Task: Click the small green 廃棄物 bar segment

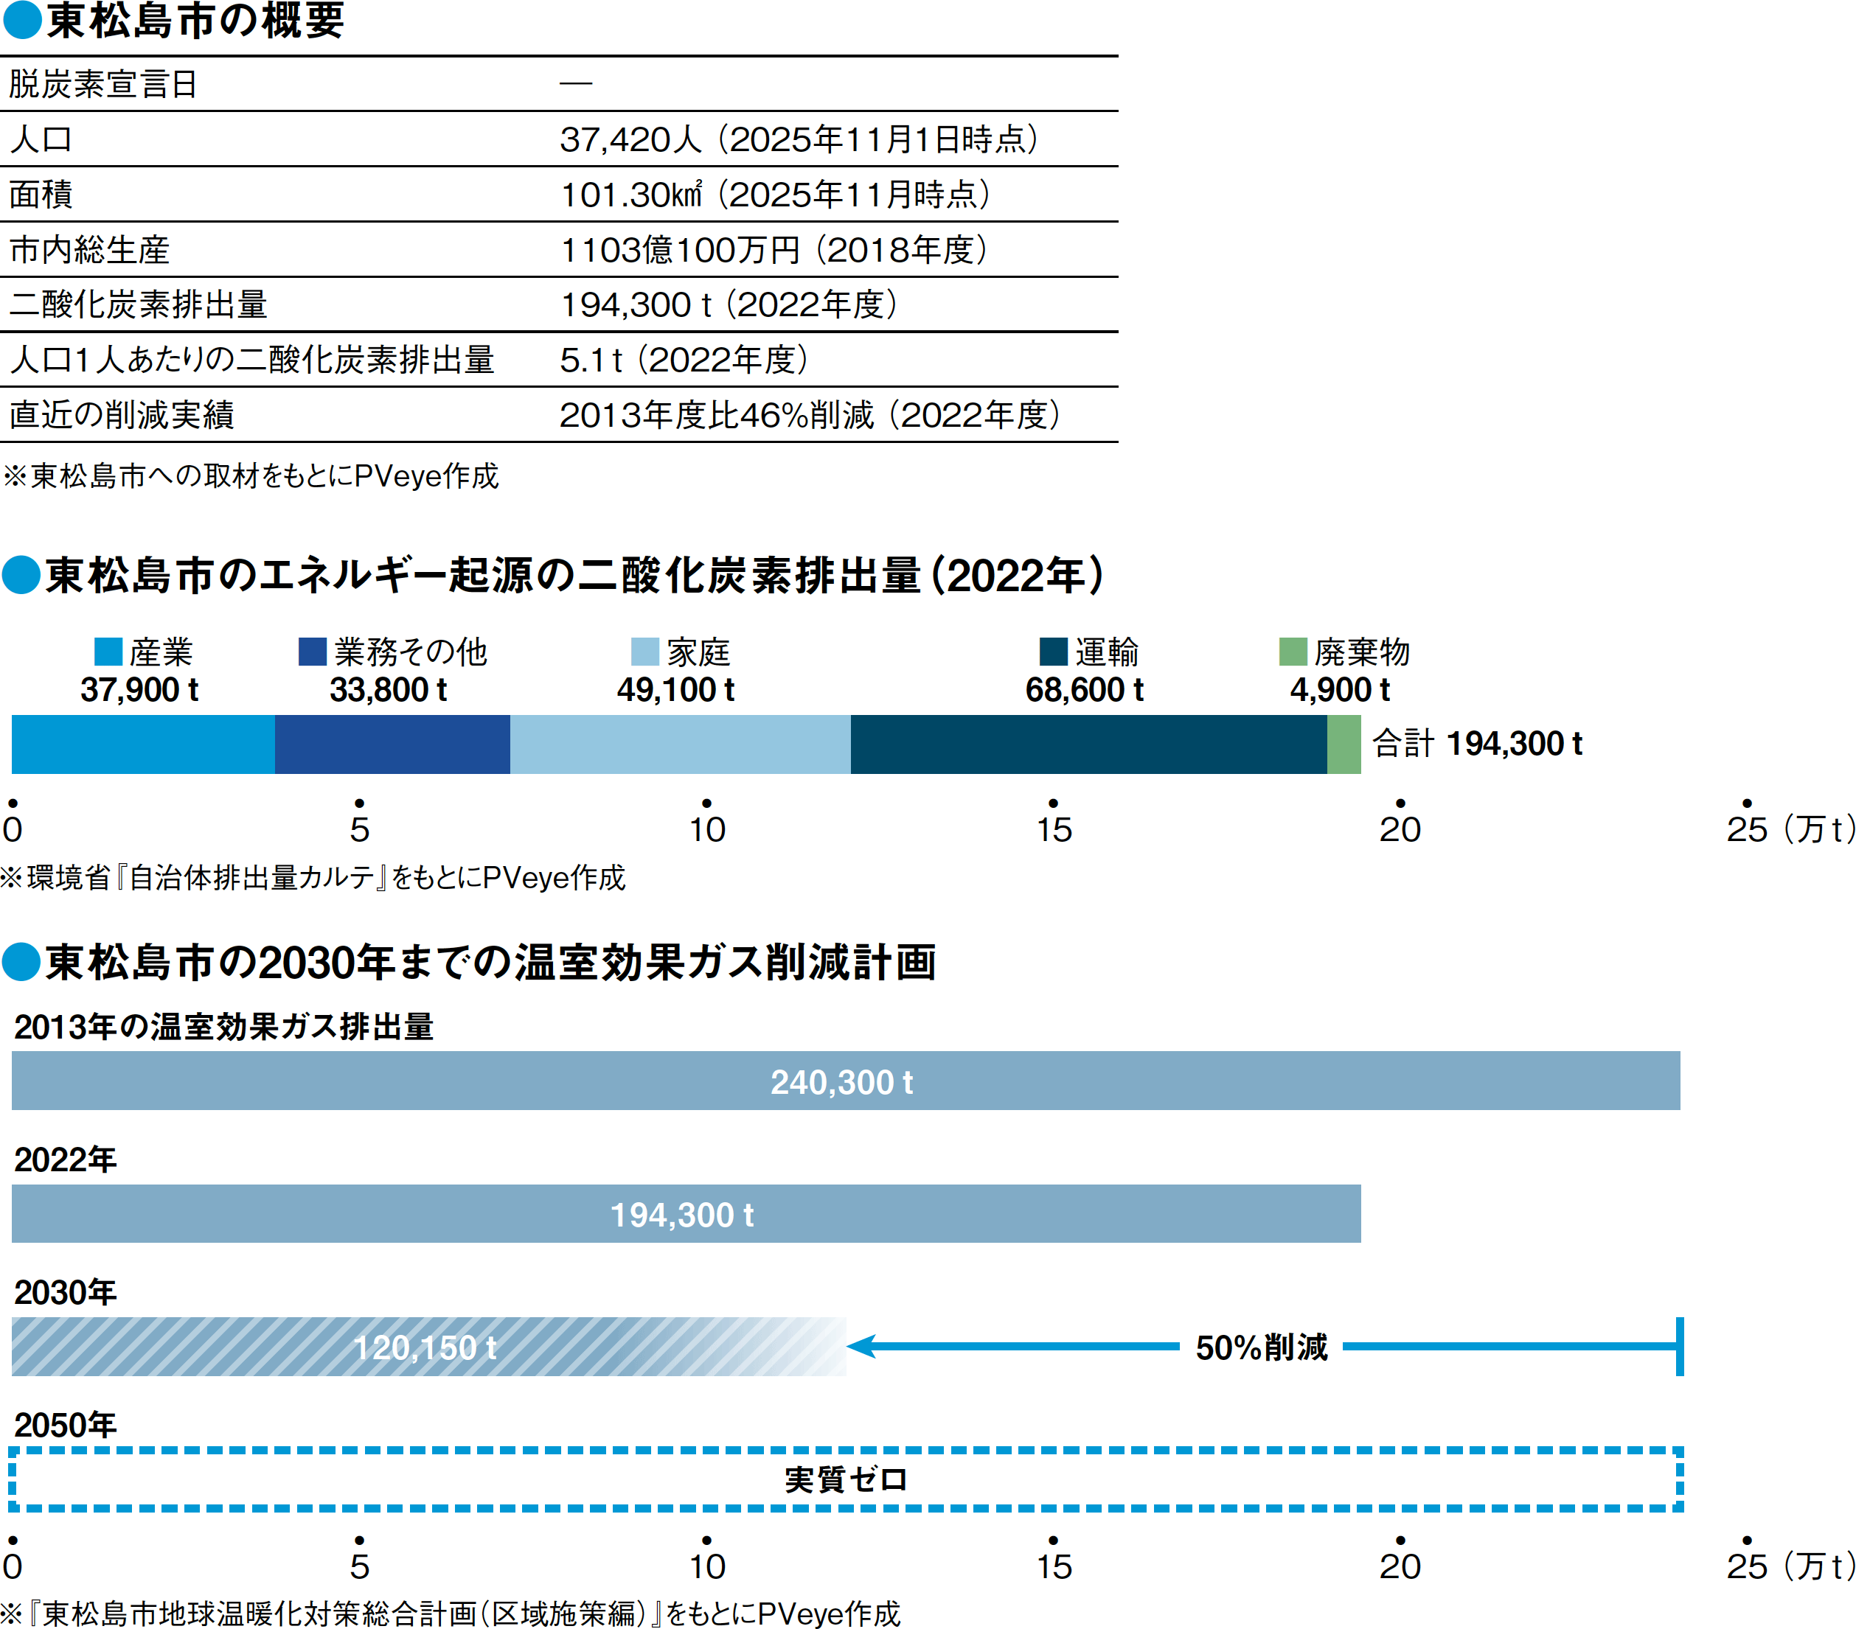Action: point(1344,744)
